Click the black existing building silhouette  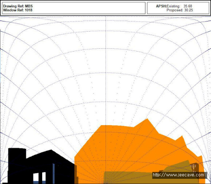click(40, 166)
